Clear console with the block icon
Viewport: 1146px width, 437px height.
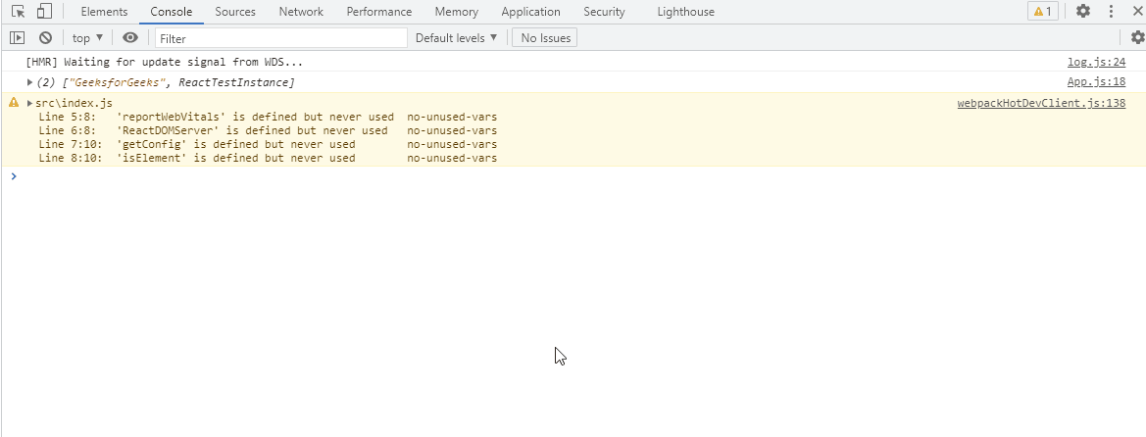(x=45, y=38)
